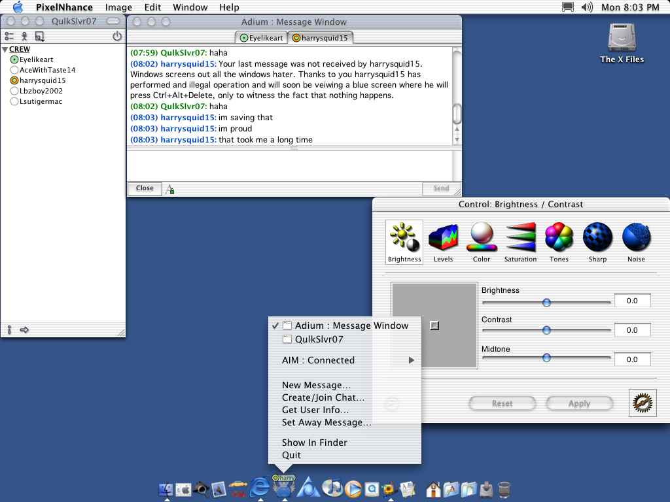The width and height of the screenshot is (670, 502).
Task: Choose Set Away Message… in Dock menu
Action: [326, 422]
